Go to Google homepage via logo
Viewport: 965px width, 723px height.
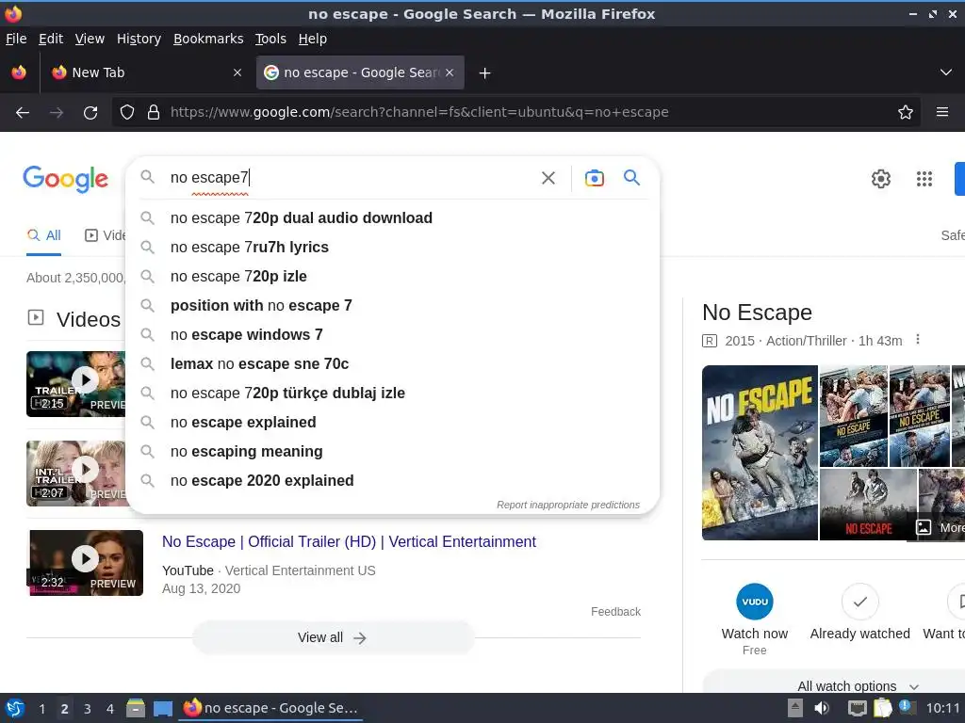coord(66,179)
